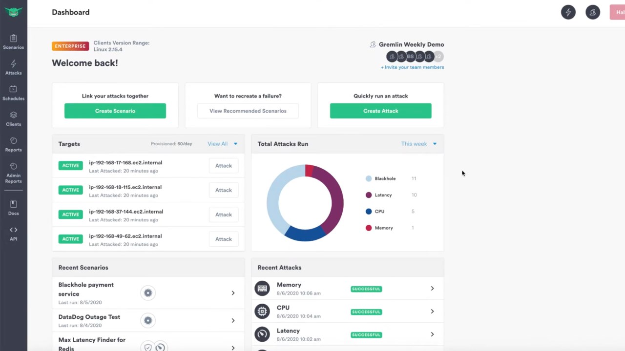Open the This week dropdown
The width and height of the screenshot is (625, 351).
419,144
